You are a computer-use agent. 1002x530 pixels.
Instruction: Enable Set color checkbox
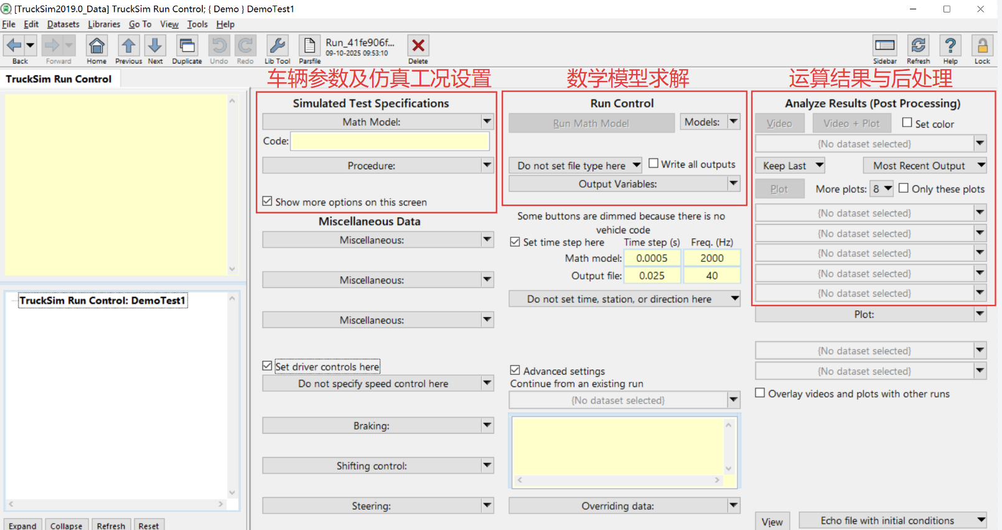907,123
